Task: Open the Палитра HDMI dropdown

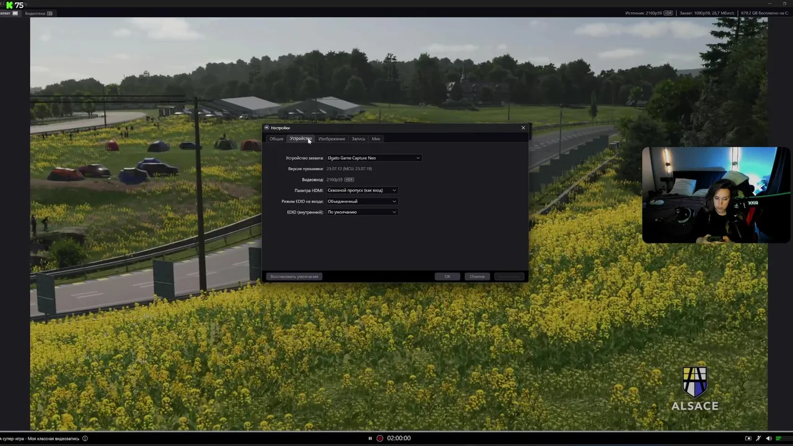Action: point(362,190)
